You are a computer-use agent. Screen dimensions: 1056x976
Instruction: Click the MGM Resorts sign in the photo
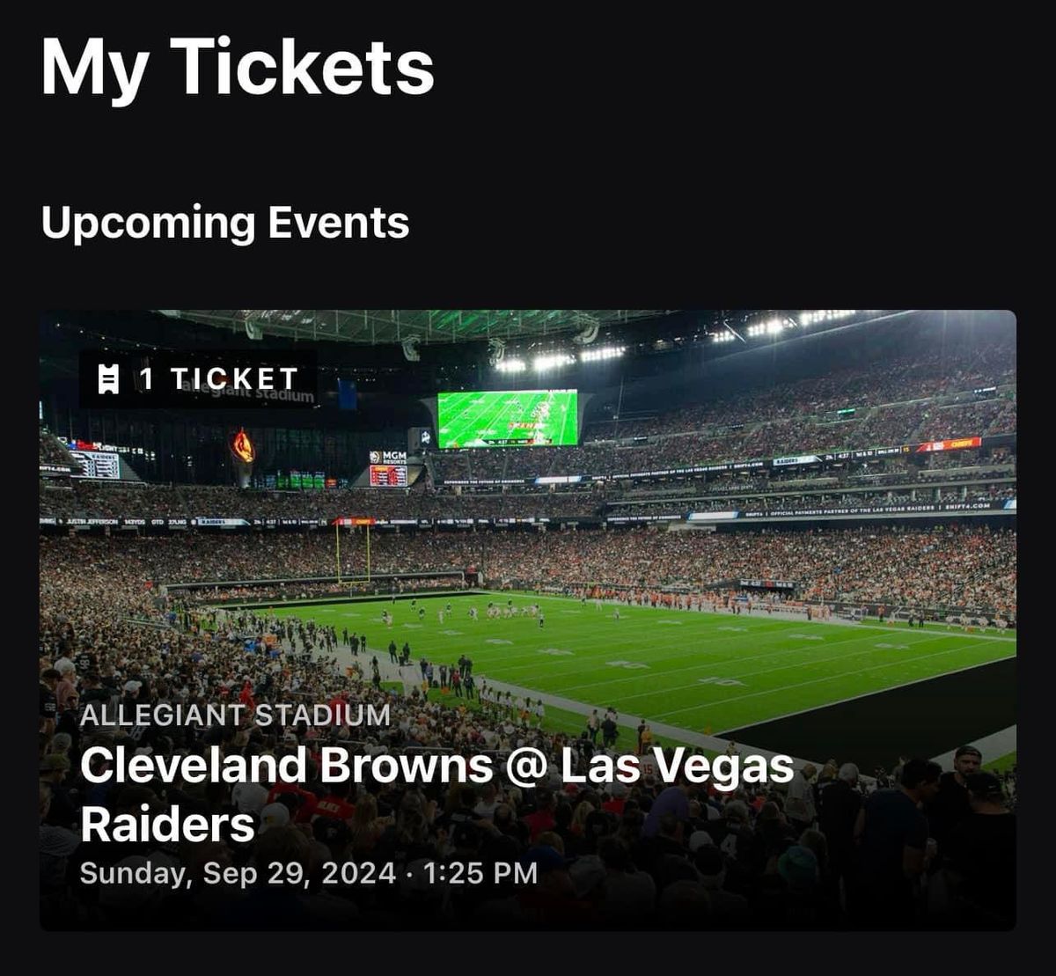coord(388,457)
